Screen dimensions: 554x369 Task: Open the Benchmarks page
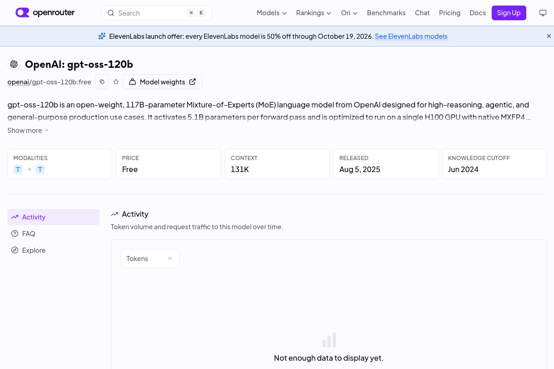click(386, 13)
